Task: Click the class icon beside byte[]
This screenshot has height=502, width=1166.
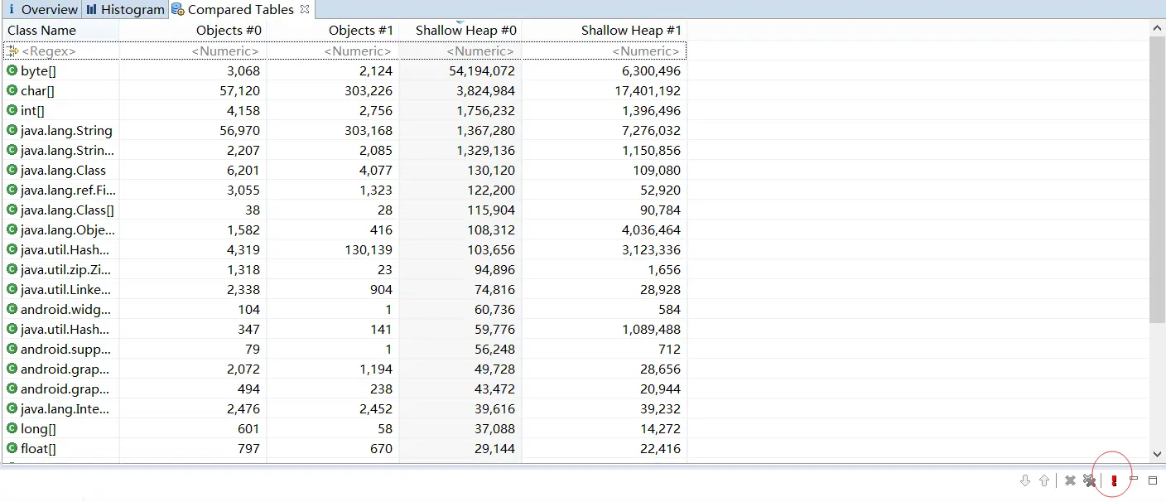Action: [12, 70]
